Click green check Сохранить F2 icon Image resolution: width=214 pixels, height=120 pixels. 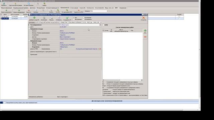67,19
